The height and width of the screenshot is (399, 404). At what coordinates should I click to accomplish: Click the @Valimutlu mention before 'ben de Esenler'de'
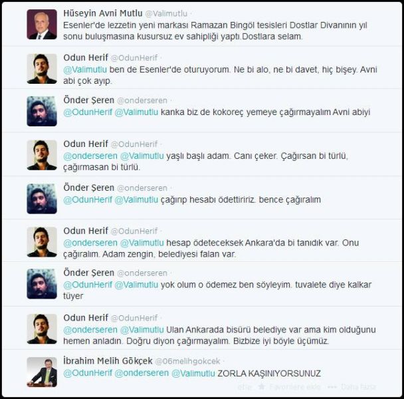(x=85, y=70)
